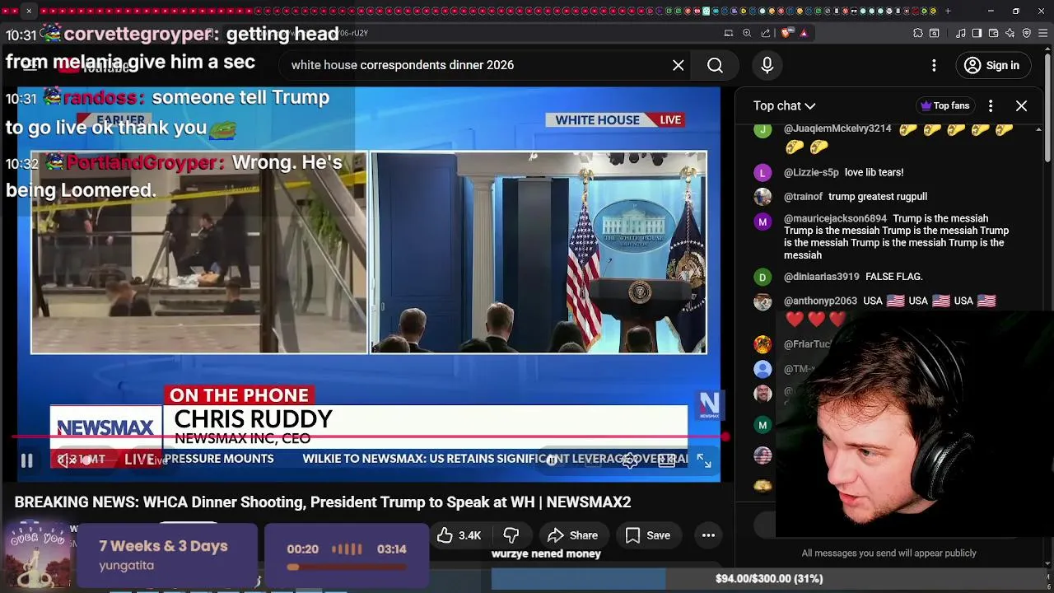This screenshot has height=593, width=1054.
Task: Open the Brave VPN shield icon
Action: coord(1026,33)
